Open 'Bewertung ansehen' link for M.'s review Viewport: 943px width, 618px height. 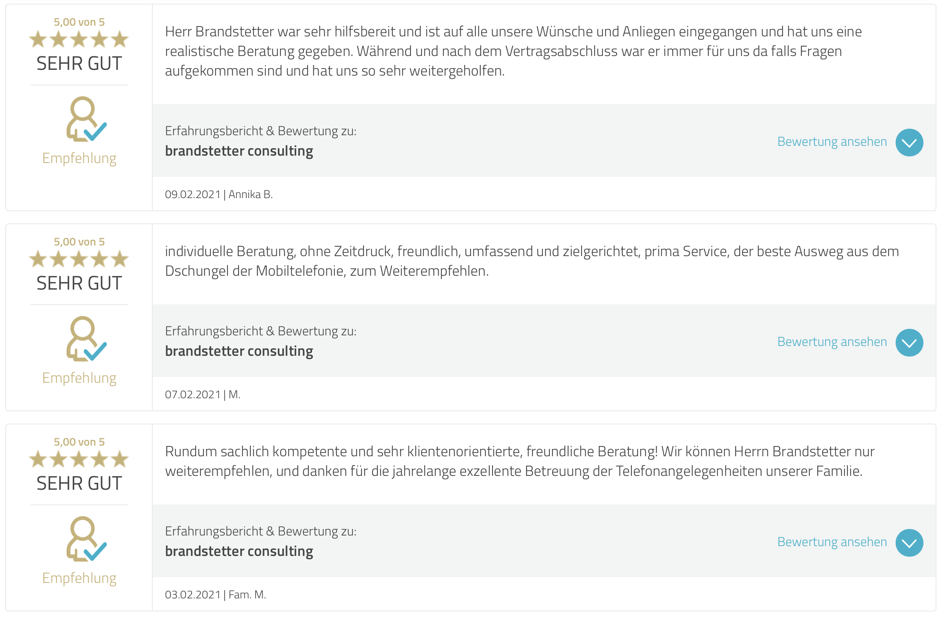832,341
